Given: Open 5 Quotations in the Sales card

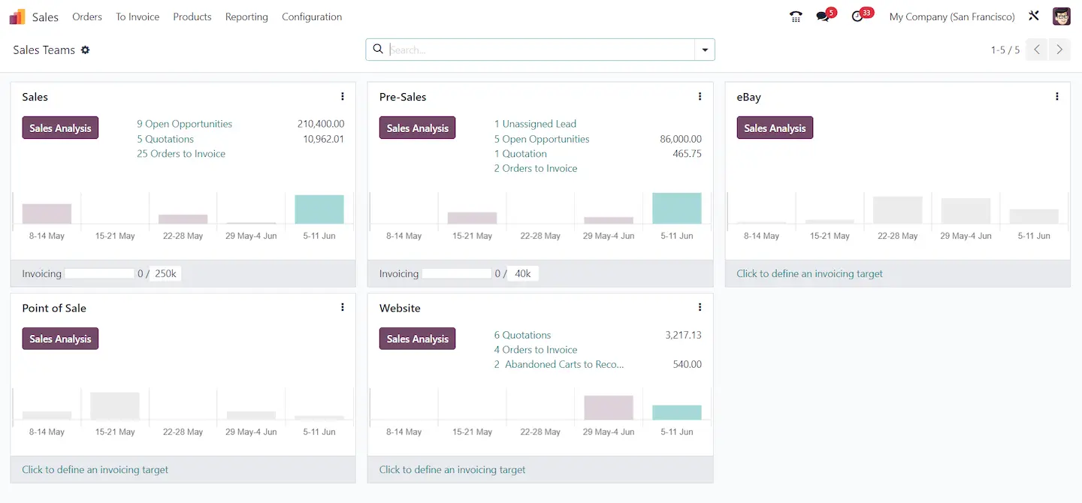Looking at the screenshot, I should click(x=165, y=139).
